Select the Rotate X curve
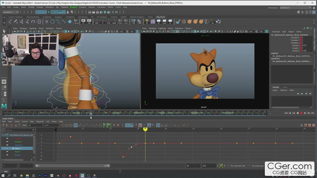Screen dimensions: 317x178 pyautogui.click(x=17, y=148)
